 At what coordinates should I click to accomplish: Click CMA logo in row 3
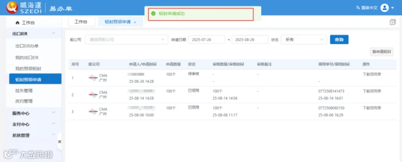[93, 112]
